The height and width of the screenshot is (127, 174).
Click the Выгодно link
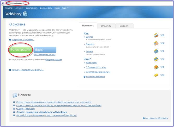90,44
